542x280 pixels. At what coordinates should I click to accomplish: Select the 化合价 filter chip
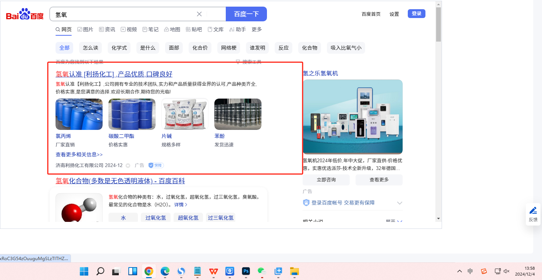click(x=200, y=48)
